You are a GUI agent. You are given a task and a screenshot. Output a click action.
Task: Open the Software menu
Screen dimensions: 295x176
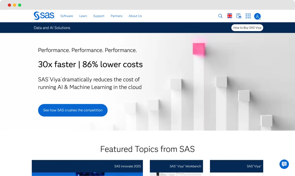tap(67, 16)
